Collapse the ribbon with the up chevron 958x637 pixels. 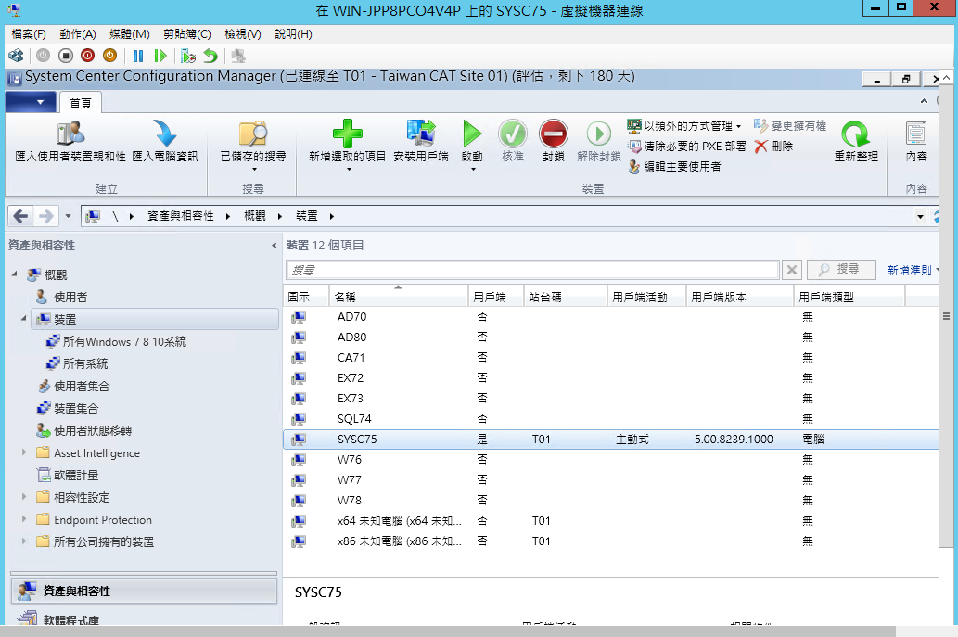coord(924,101)
